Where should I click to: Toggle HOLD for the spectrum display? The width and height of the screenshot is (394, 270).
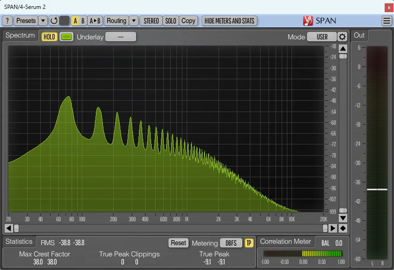coord(49,36)
